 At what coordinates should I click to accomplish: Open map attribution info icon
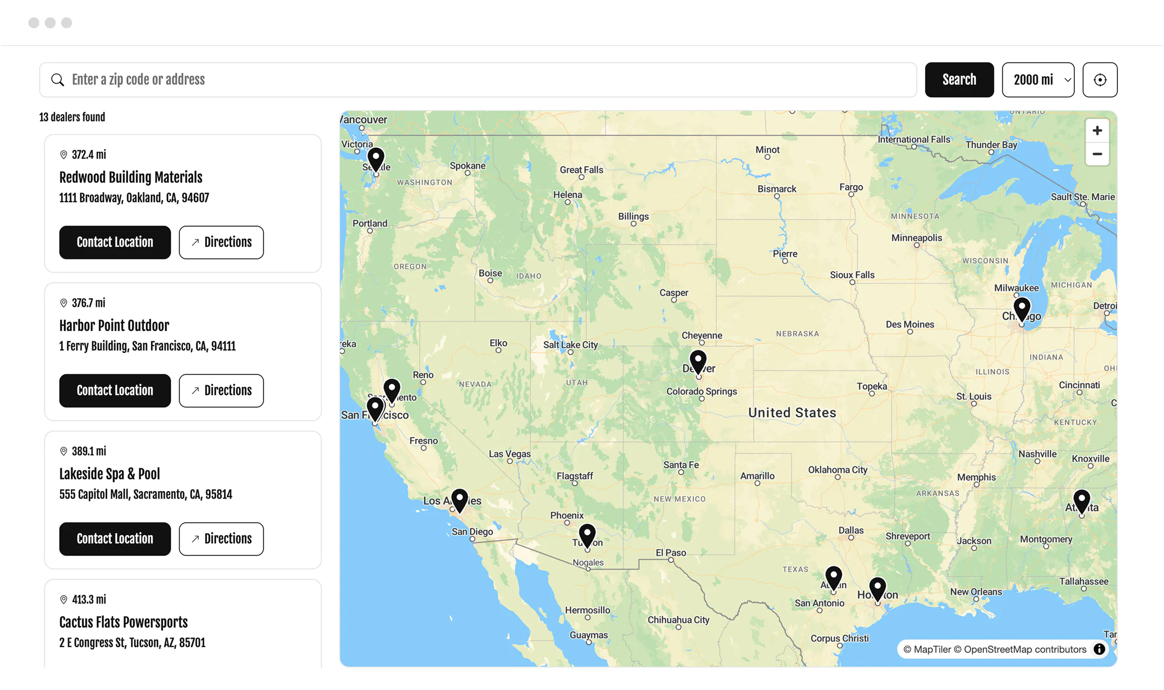tap(1099, 649)
